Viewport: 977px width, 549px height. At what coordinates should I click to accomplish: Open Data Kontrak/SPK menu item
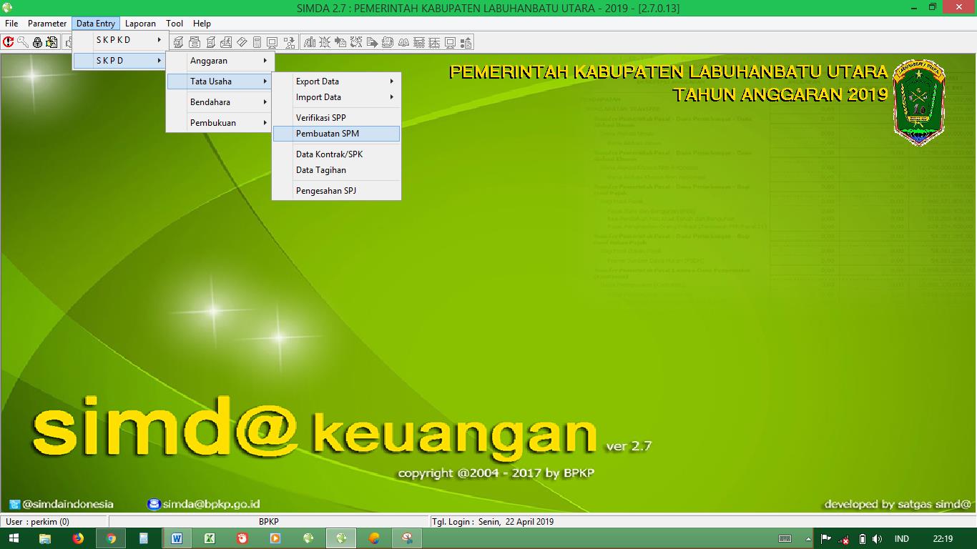coord(336,154)
